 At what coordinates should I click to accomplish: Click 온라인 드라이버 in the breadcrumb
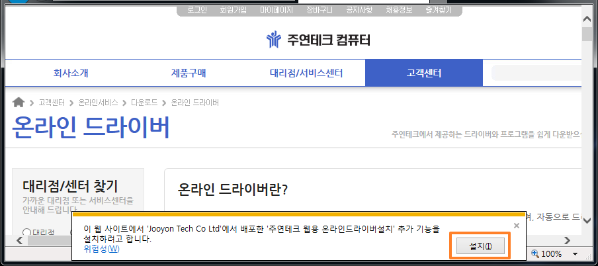[194, 103]
